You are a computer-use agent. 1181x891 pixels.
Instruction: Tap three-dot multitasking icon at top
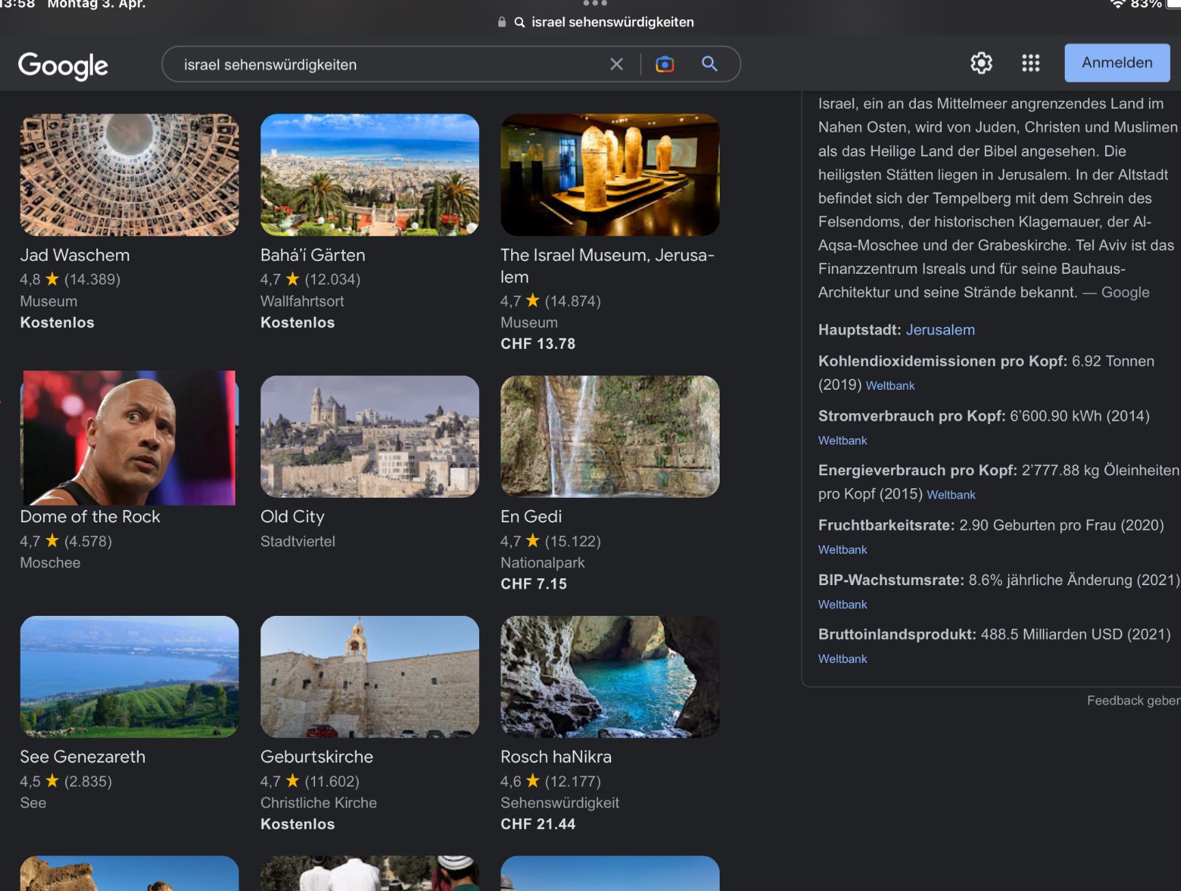595,3
